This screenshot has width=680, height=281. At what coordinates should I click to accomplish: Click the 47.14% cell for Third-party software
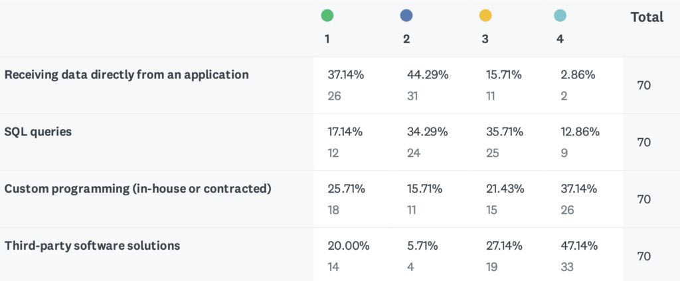pos(580,246)
